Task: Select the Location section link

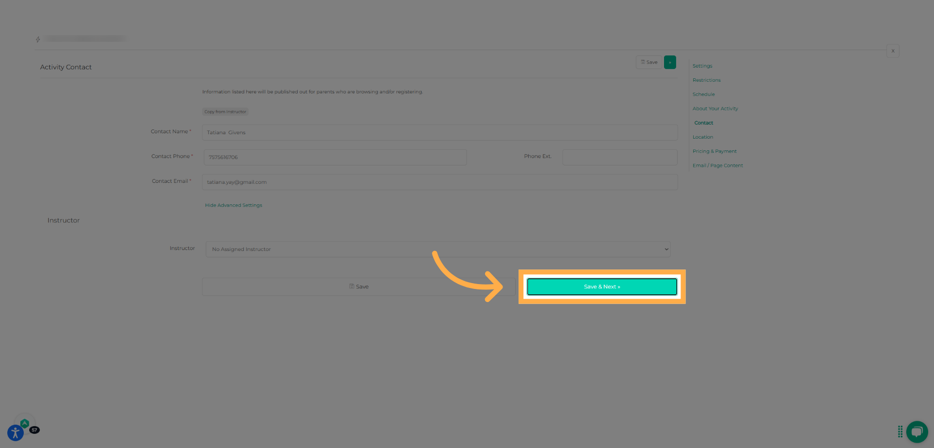Action: 702,137
